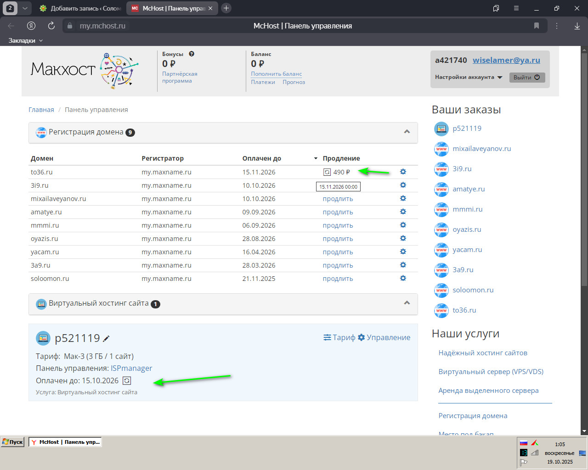Click the my.mchost.ru address bar
The height and width of the screenshot is (470, 588).
click(102, 26)
